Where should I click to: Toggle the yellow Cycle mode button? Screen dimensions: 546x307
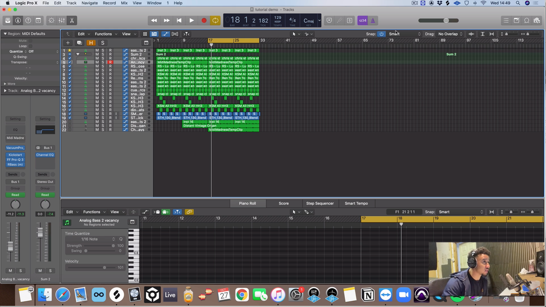point(215,21)
